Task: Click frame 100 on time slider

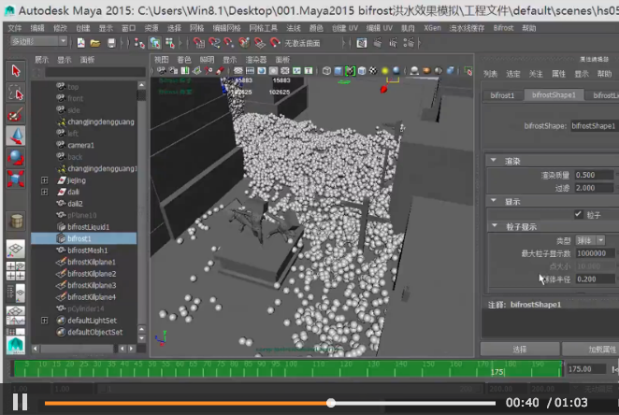Action: point(292,368)
